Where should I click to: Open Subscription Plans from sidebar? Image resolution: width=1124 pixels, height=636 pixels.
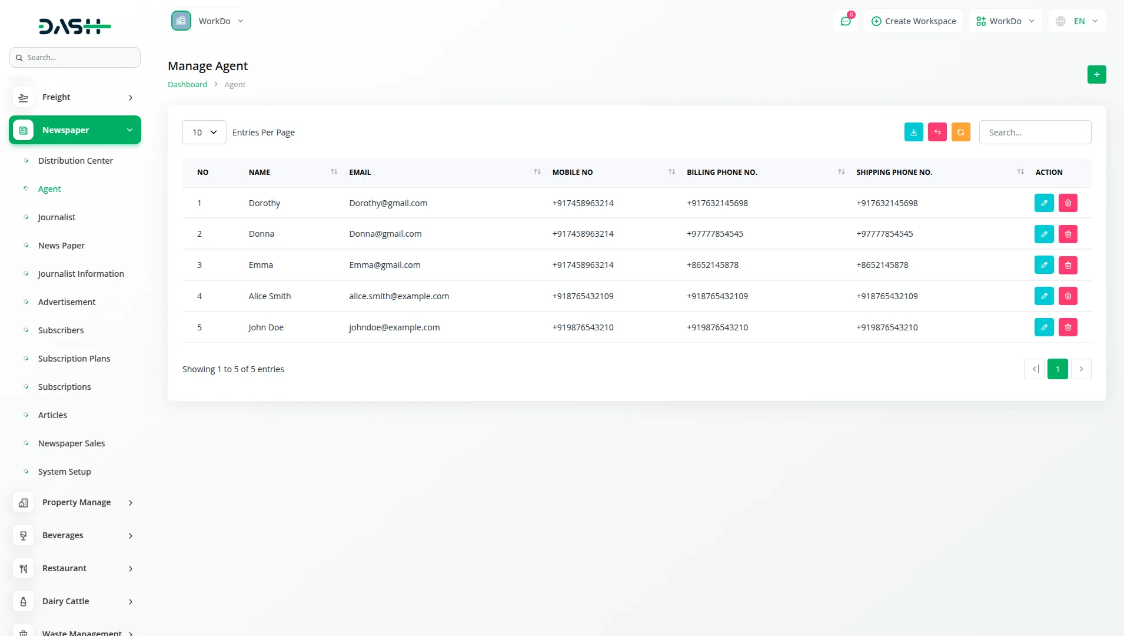coord(74,358)
